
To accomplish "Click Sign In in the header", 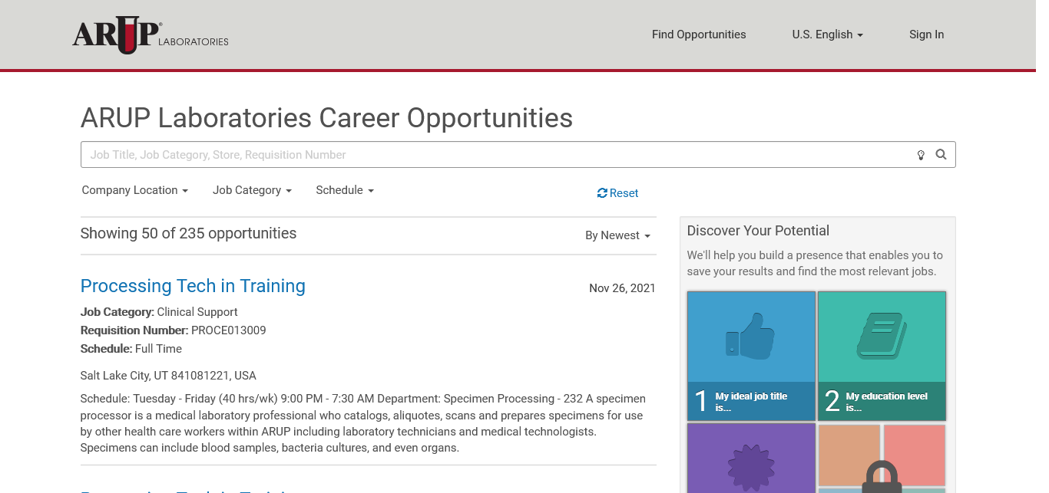I will click(926, 35).
